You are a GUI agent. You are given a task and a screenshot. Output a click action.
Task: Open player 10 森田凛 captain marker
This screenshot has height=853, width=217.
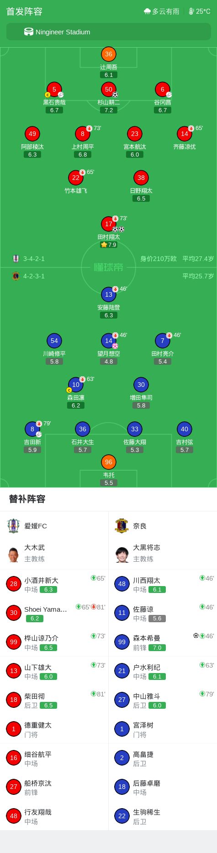point(76,385)
